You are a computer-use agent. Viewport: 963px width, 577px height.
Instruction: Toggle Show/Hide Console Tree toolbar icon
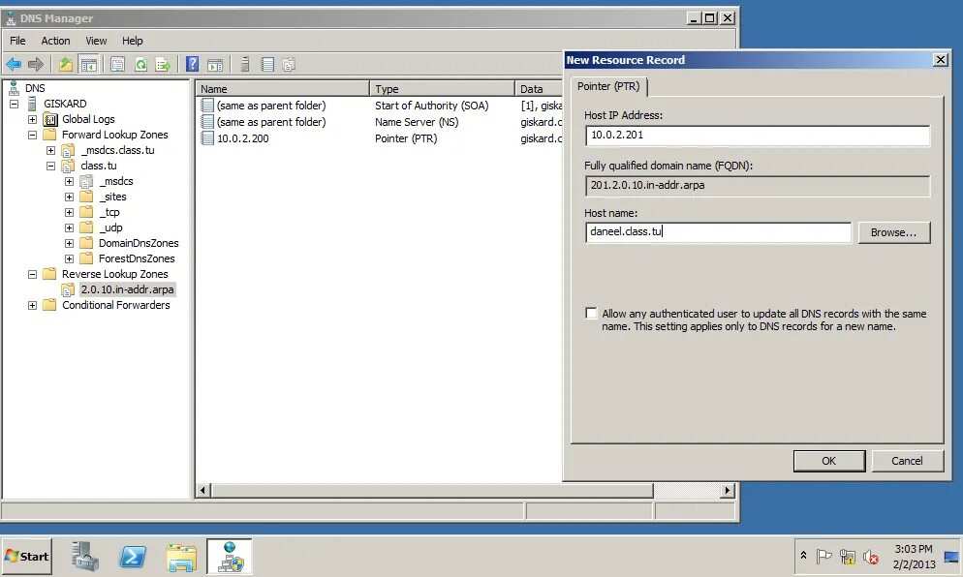(x=88, y=64)
